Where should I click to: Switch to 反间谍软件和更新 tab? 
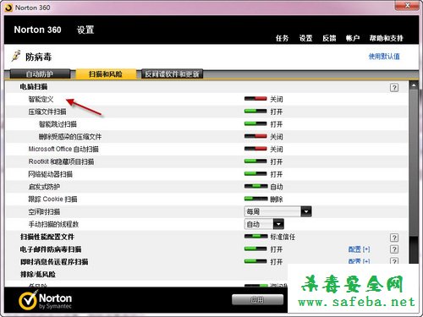(x=172, y=74)
